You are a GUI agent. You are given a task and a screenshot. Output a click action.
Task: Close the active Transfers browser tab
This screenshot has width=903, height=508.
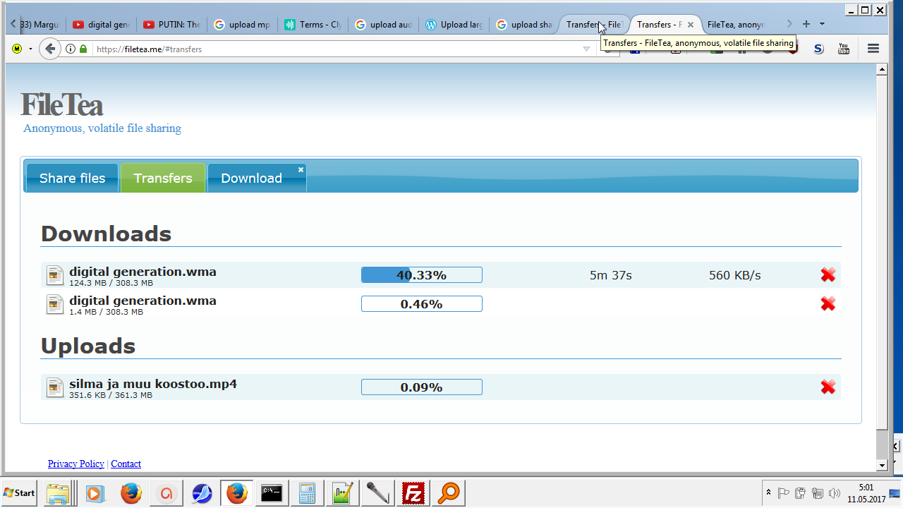[x=691, y=24]
